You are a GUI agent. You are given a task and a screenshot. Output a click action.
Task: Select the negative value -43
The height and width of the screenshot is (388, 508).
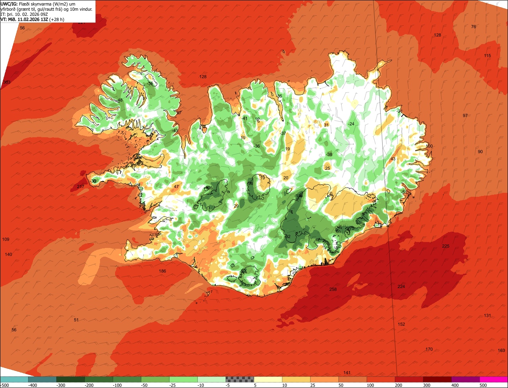(x=175, y=131)
